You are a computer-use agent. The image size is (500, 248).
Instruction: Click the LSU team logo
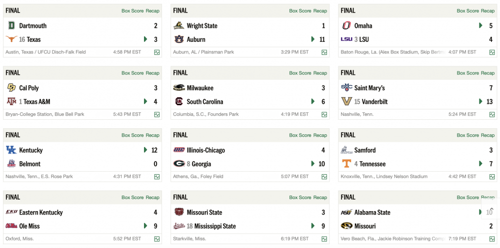(x=346, y=39)
